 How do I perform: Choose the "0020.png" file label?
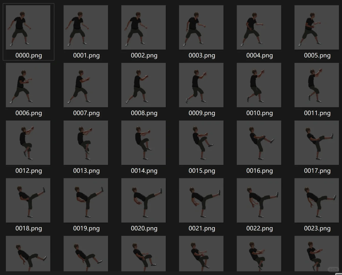coord(144,228)
